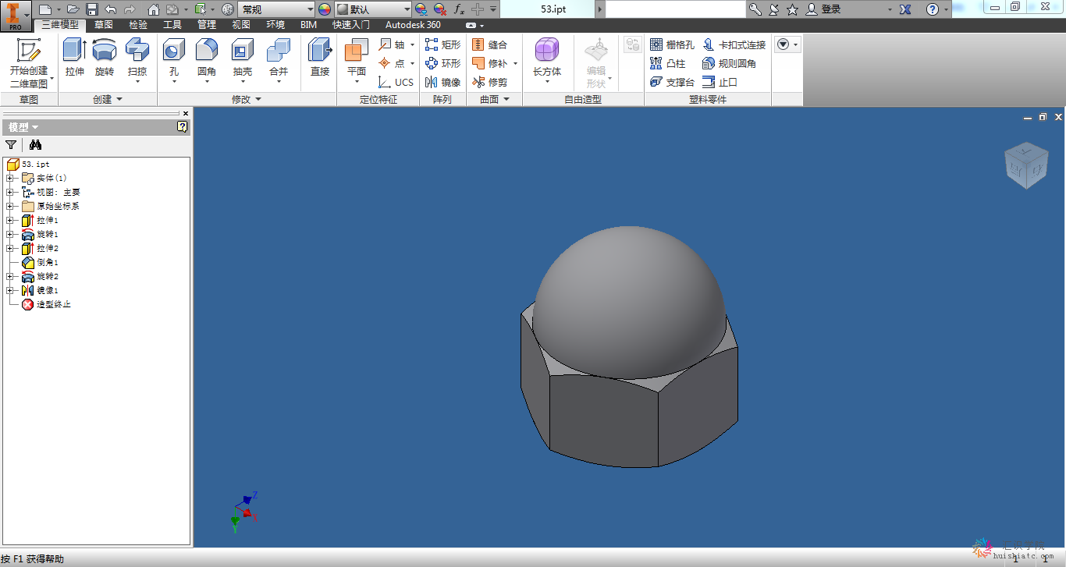Image resolution: width=1066 pixels, height=567 pixels.
Task: Select Rectangular pattern (矩形)
Action: click(443, 44)
